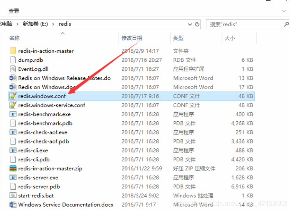This screenshot has width=291, height=211.
Task: Click the start-redis.bat batch file icon
Action: (x=13, y=195)
